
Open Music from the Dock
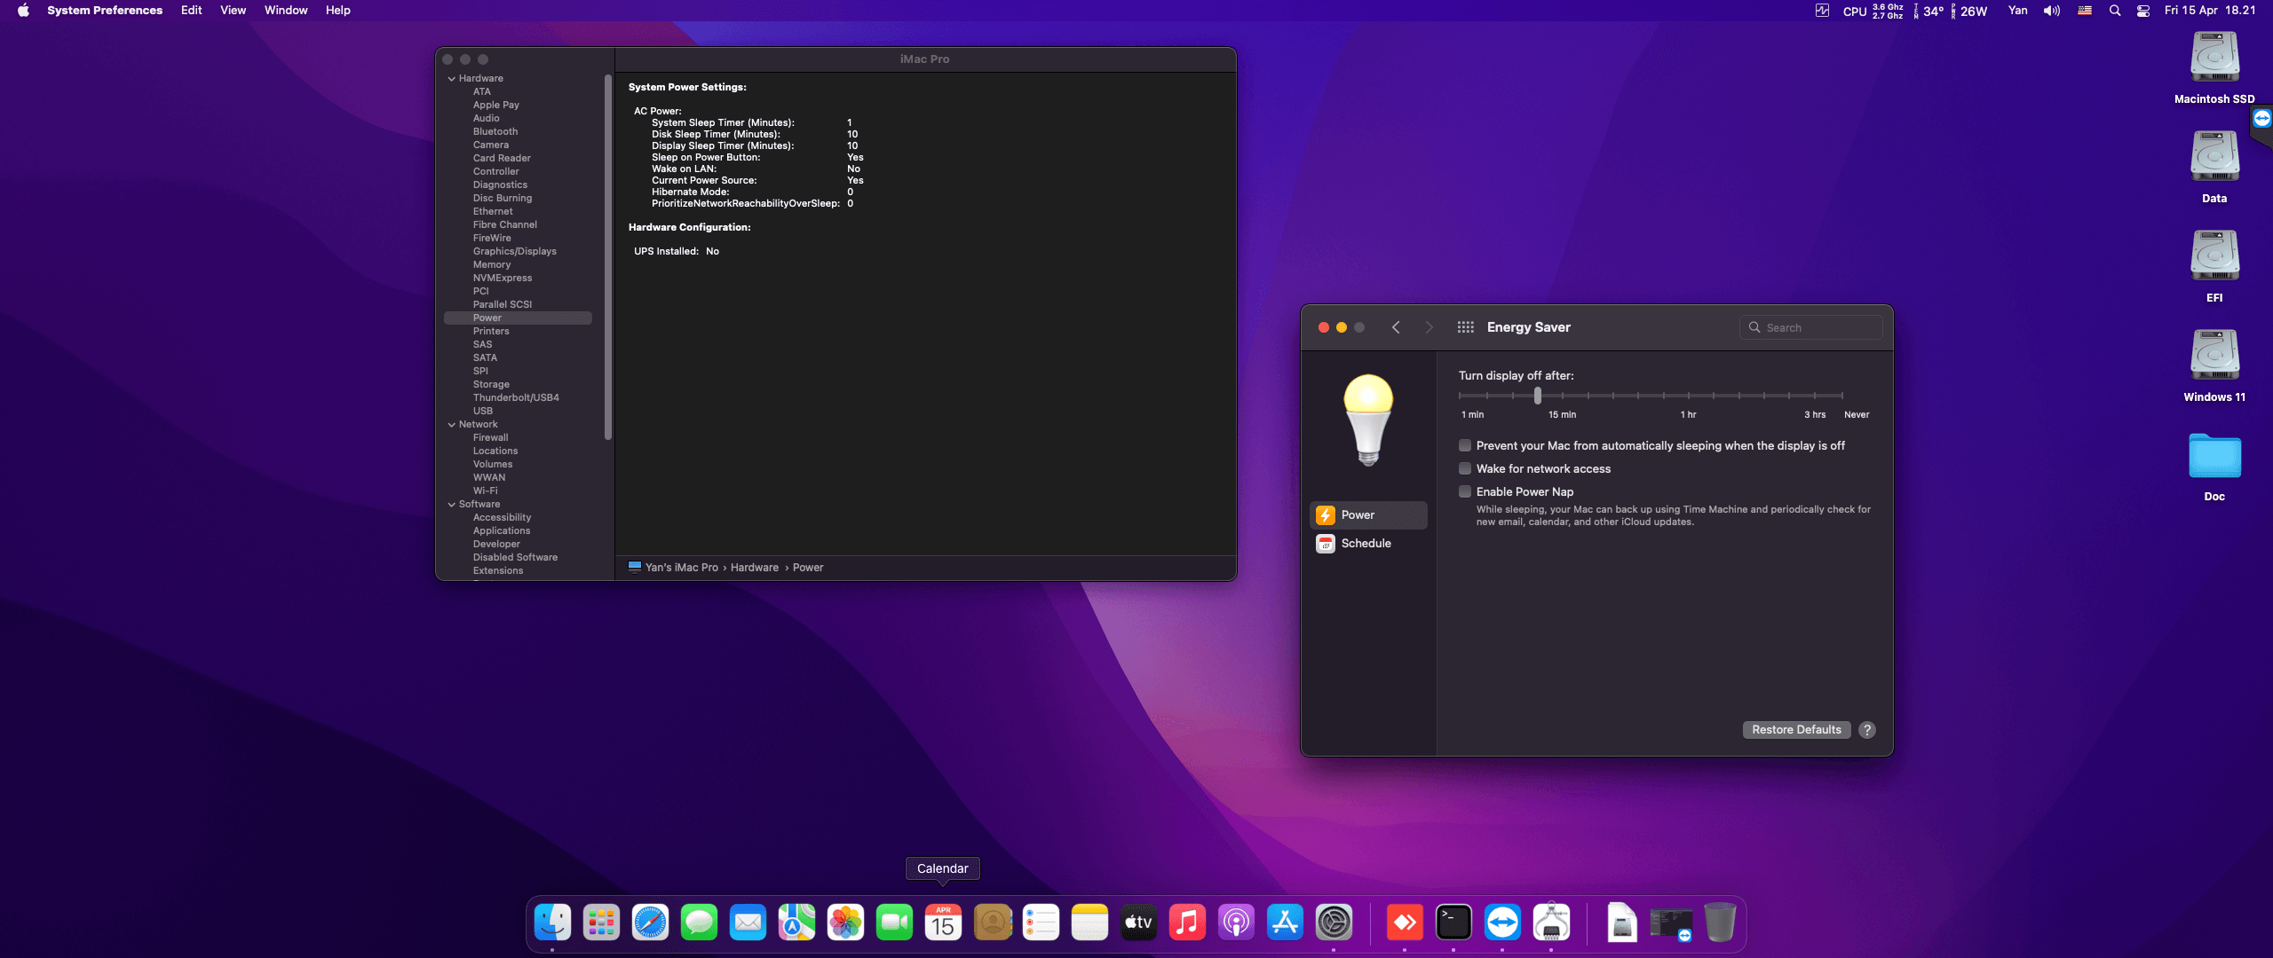[x=1187, y=923]
